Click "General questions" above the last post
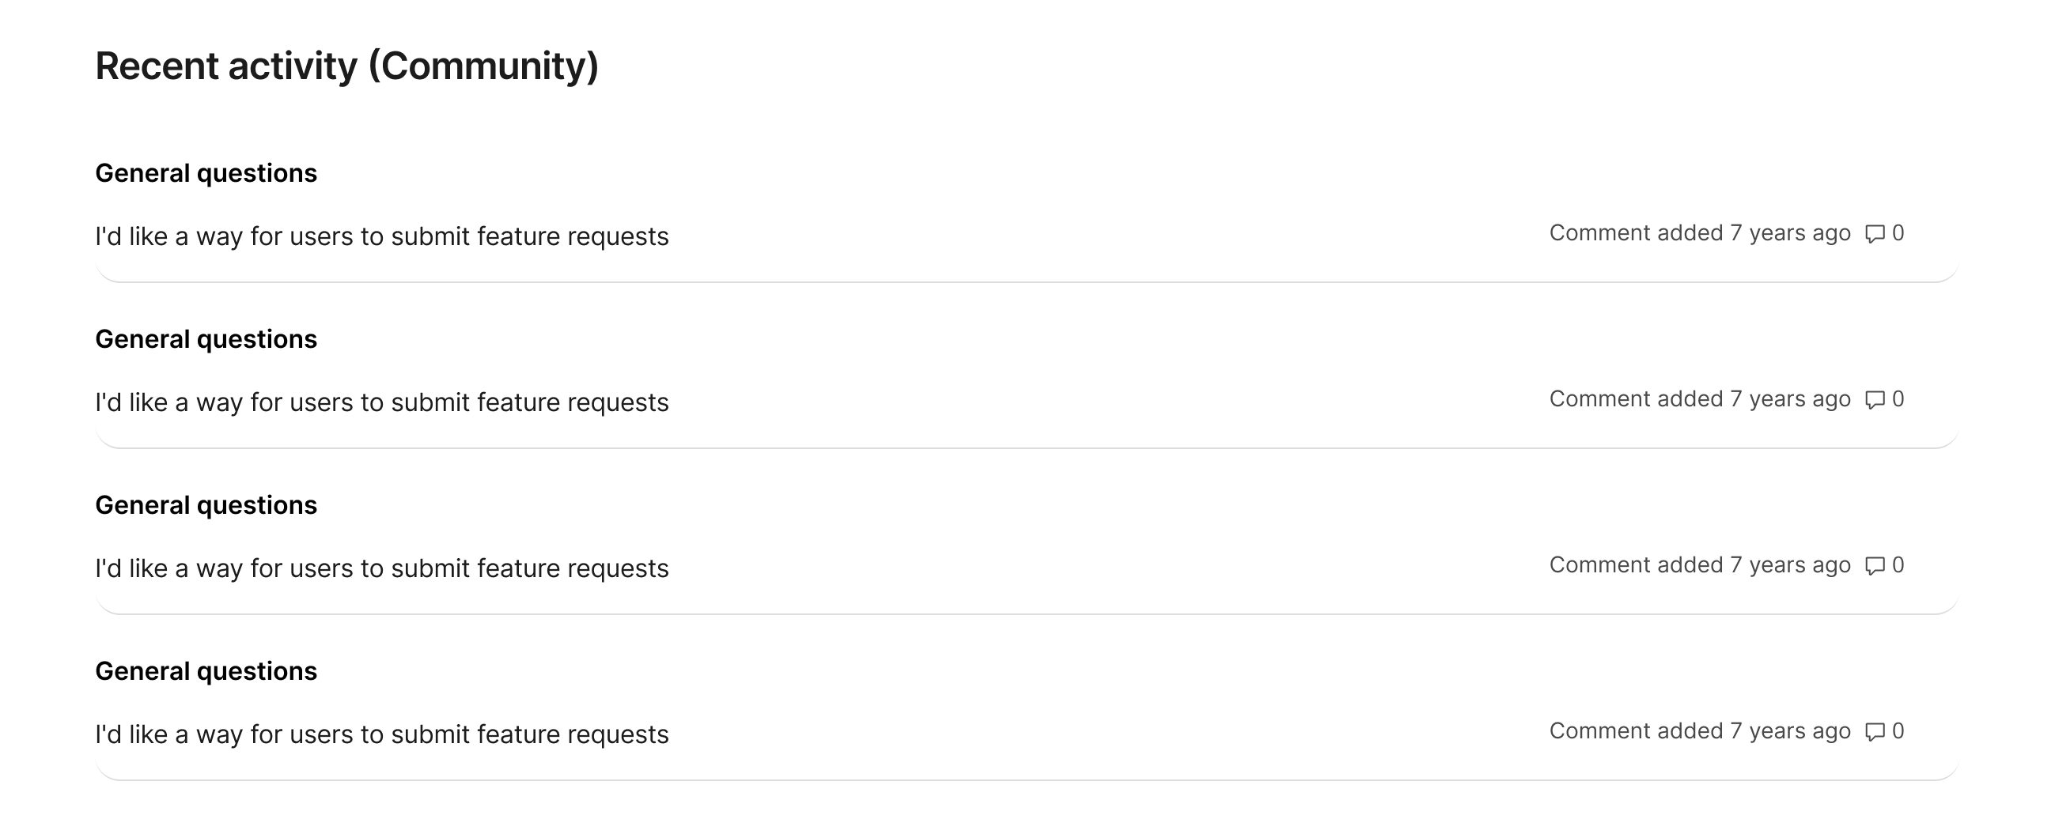The width and height of the screenshot is (2055, 819). [206, 670]
